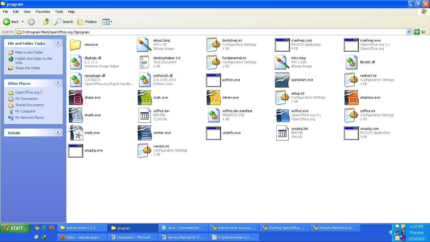
Task: Select the soffice.bin.manifest icon
Action: [x=213, y=115]
